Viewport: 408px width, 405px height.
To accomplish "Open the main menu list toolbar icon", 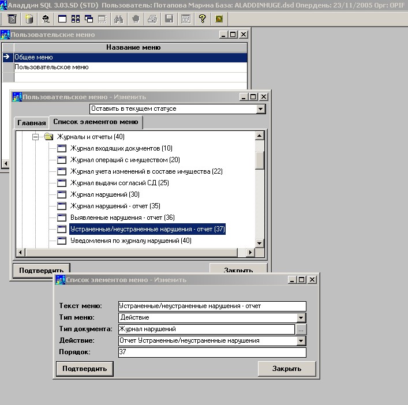I will [12, 19].
